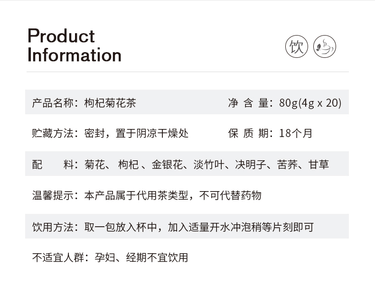The height and width of the screenshot is (294, 375).
Task: Click the storage text 密封，置于阴凉干燥处
Action: [136, 133]
